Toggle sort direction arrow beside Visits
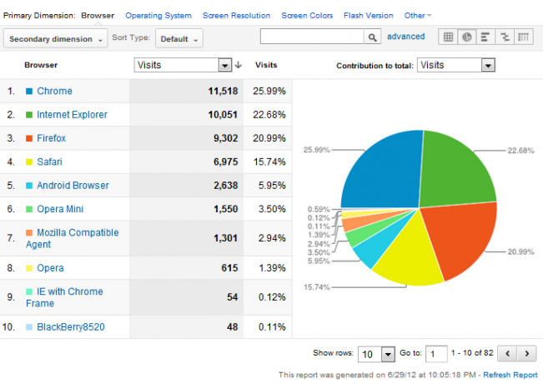The image size is (543, 383). (239, 65)
